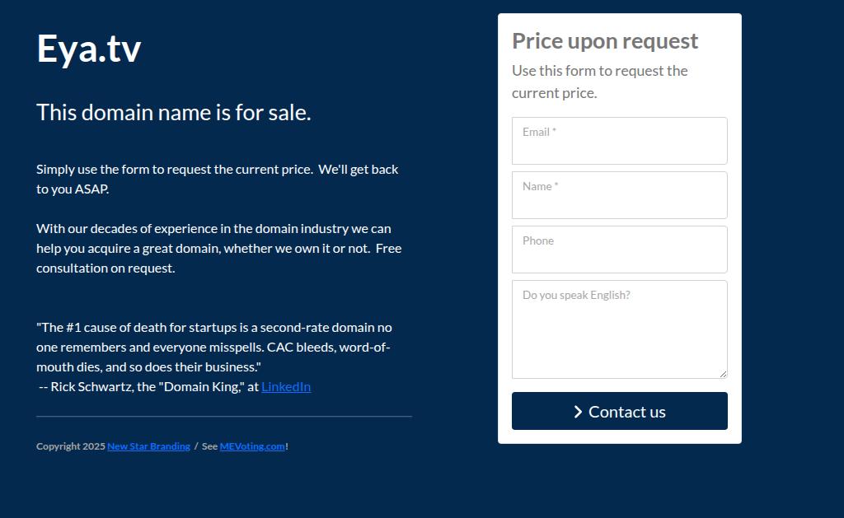The image size is (844, 518).
Task: Click the "Do you speak English?" message box
Action: [620, 329]
